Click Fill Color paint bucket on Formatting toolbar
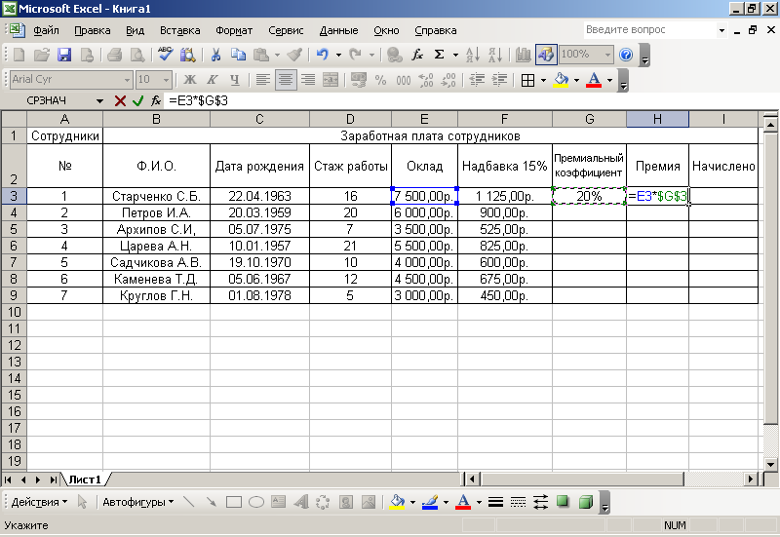This screenshot has width=780, height=537. 562,80
